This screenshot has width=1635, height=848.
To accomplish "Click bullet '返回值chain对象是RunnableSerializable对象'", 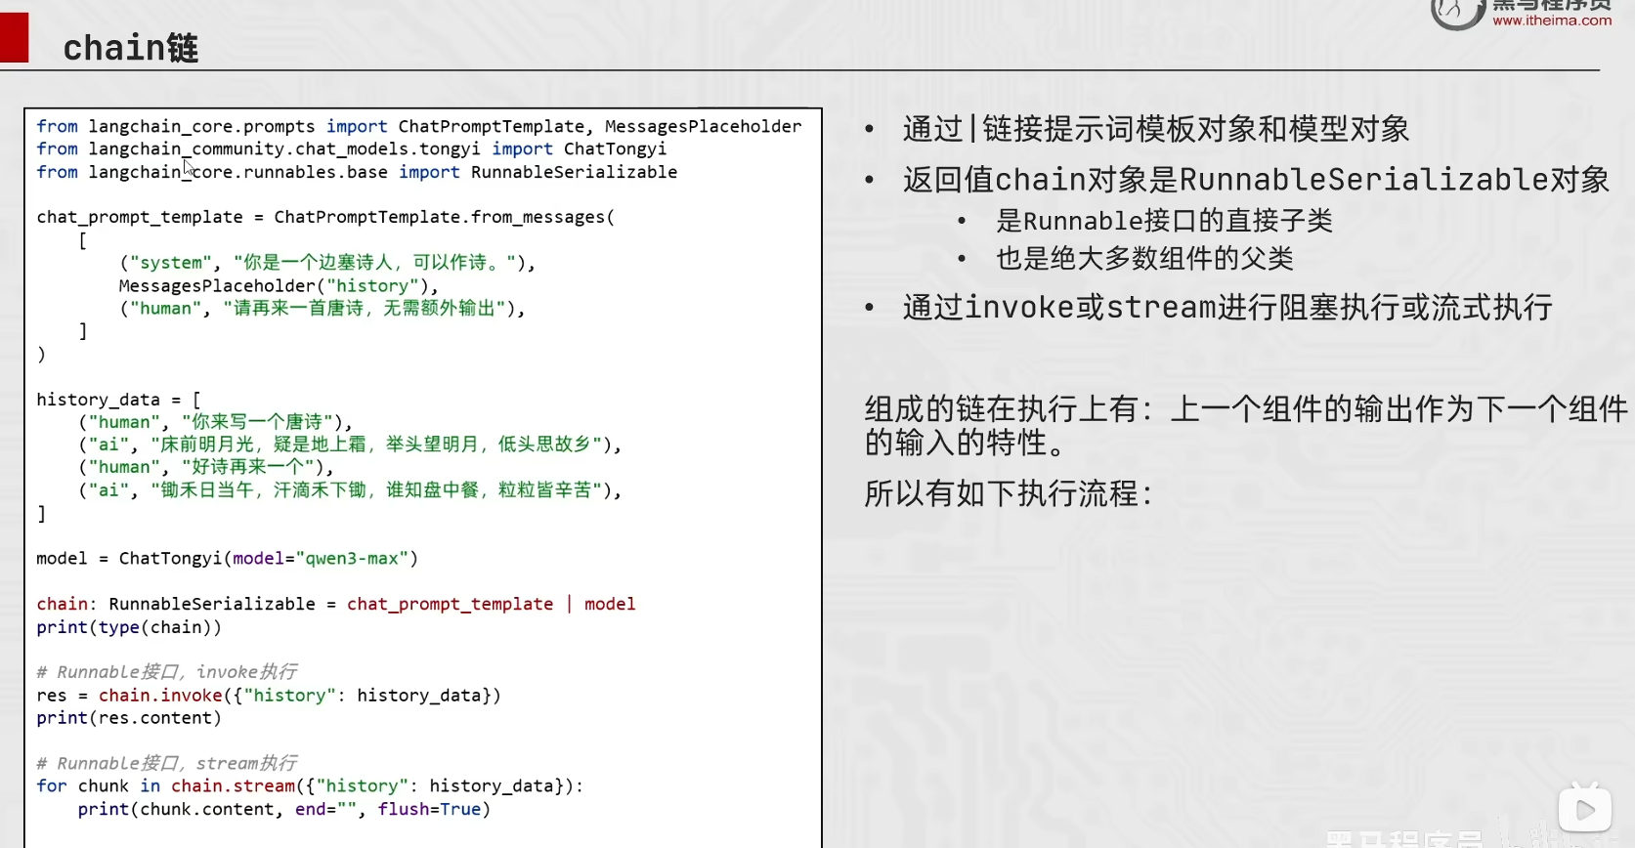I will point(1256,180).
